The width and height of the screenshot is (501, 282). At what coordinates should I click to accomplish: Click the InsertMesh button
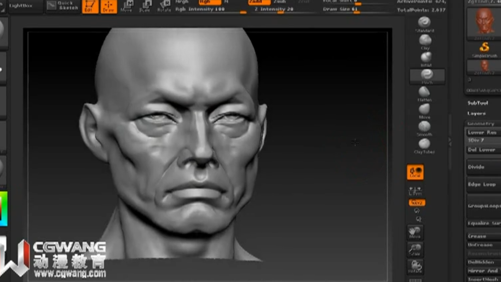[x=484, y=279]
